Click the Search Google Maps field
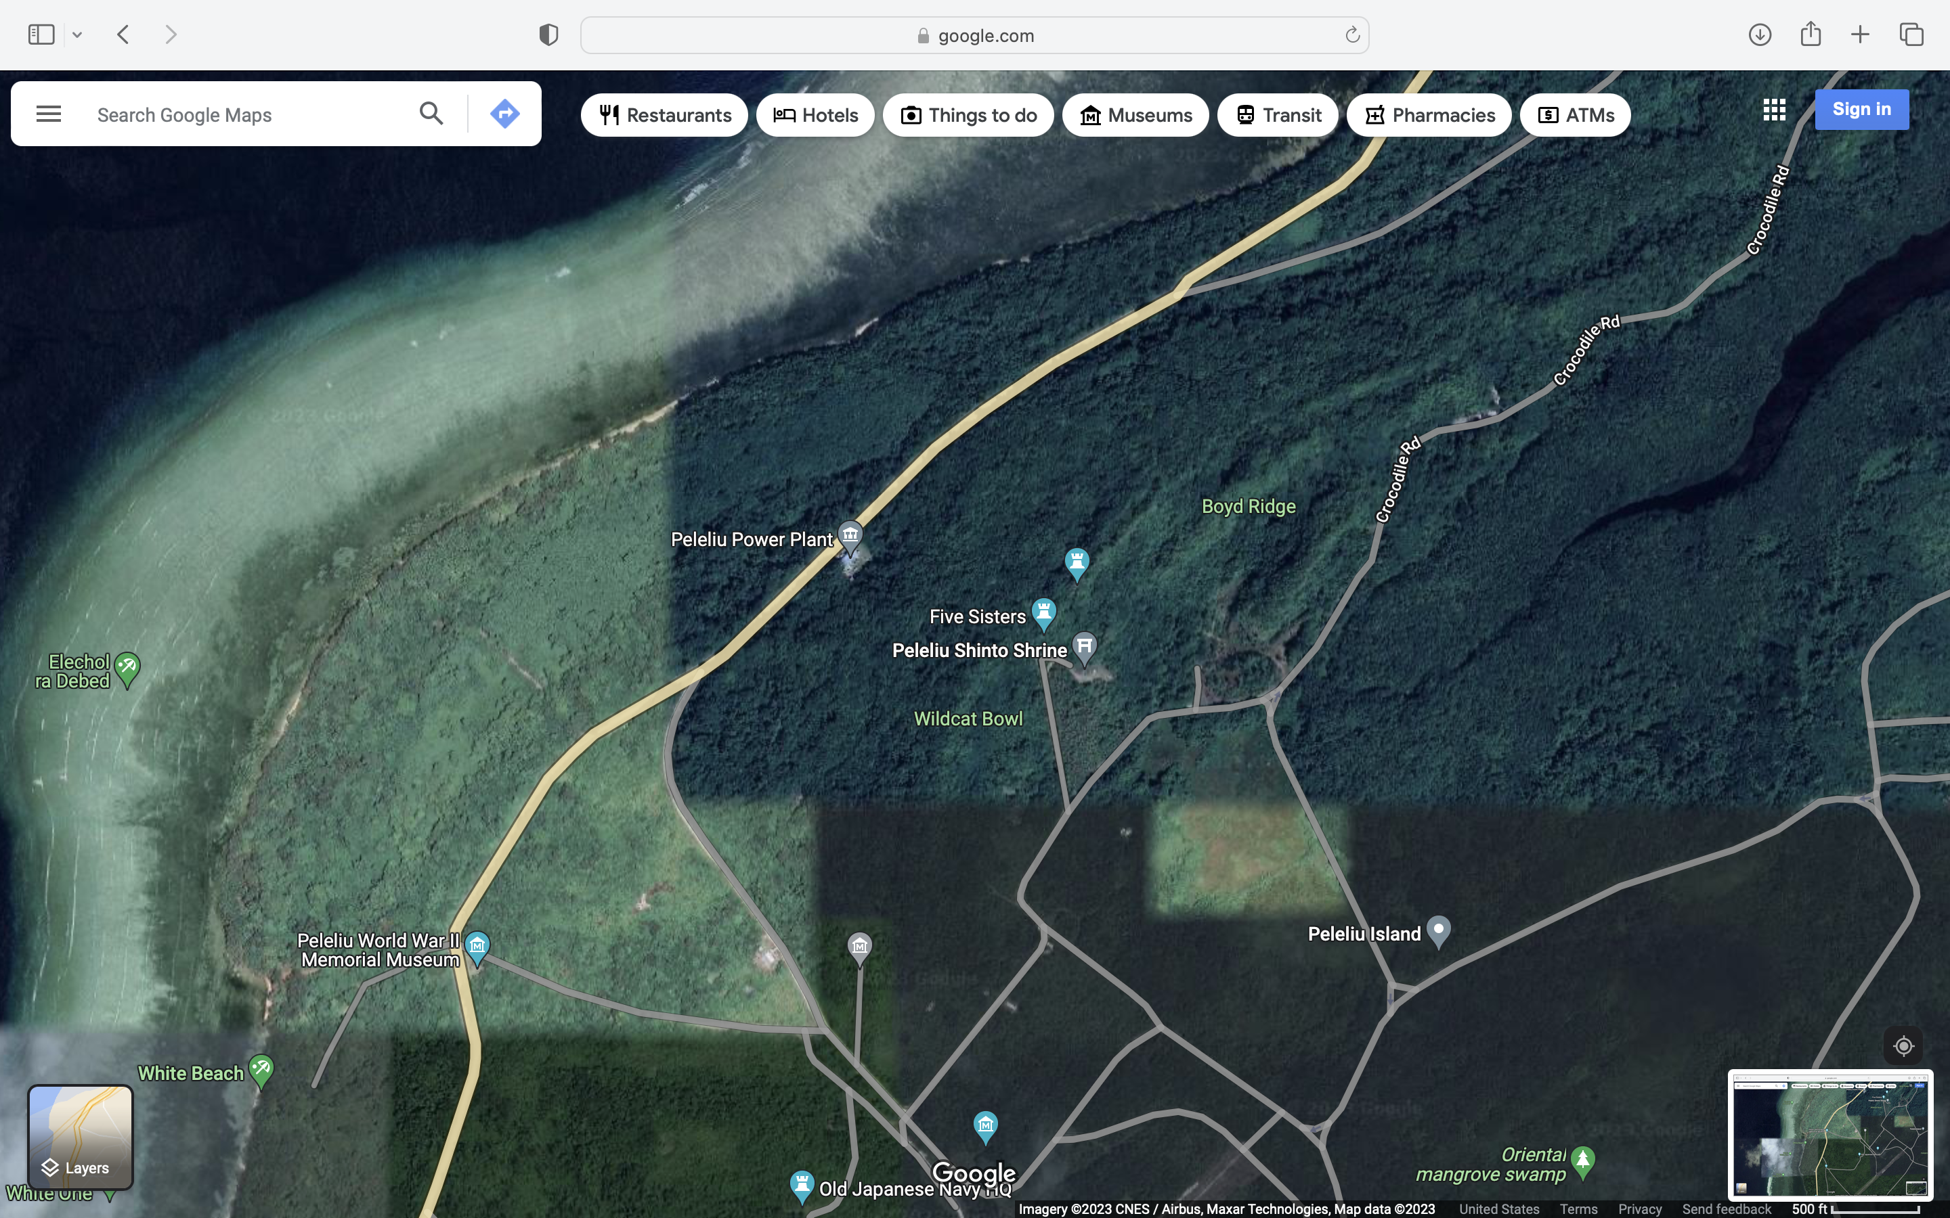The width and height of the screenshot is (1950, 1218). click(242, 115)
